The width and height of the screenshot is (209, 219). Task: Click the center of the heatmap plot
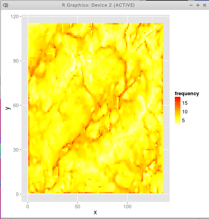click(95, 108)
